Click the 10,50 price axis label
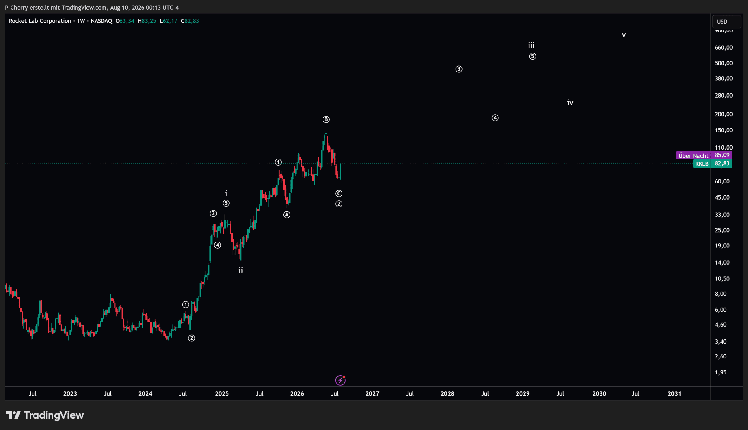The height and width of the screenshot is (430, 748). click(x=722, y=278)
